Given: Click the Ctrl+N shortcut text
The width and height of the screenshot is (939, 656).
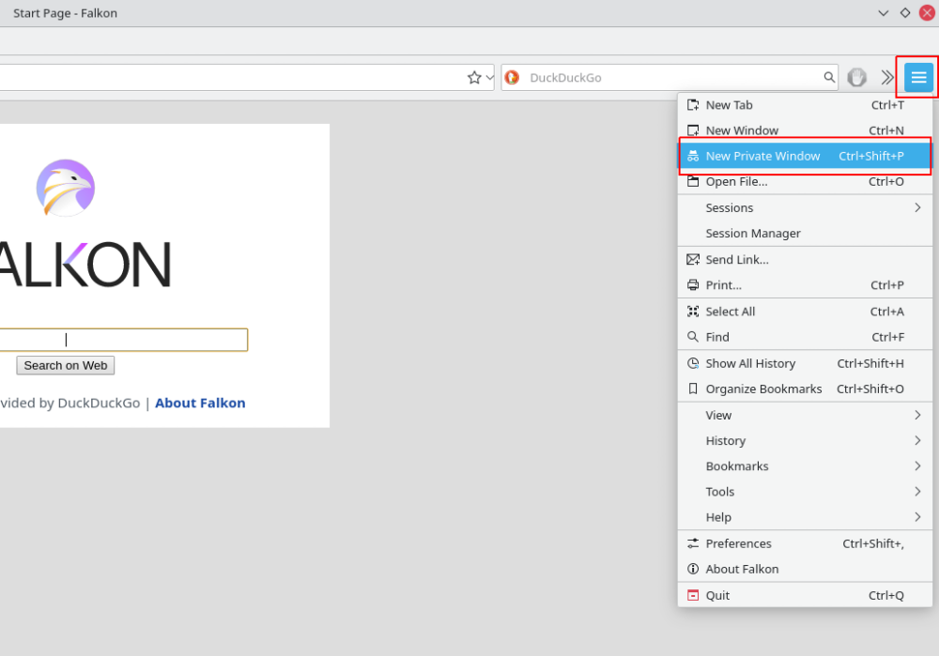Looking at the screenshot, I should tap(886, 130).
